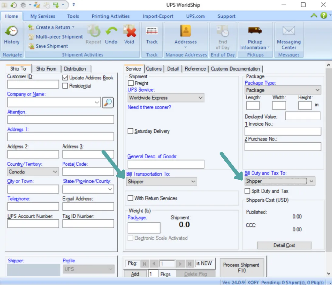Switch to the Ship From tab
The width and height of the screenshot is (332, 285).
click(46, 69)
